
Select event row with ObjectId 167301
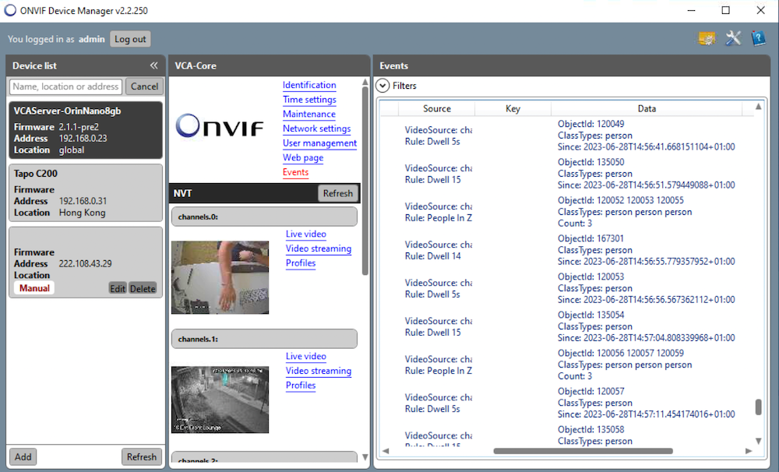point(566,250)
